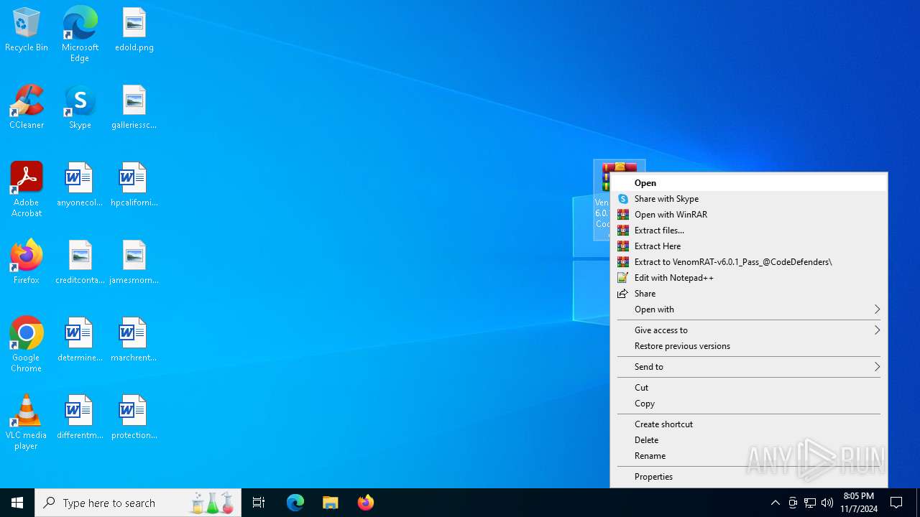Launch Firefox from desktop shortcut

[27, 263]
